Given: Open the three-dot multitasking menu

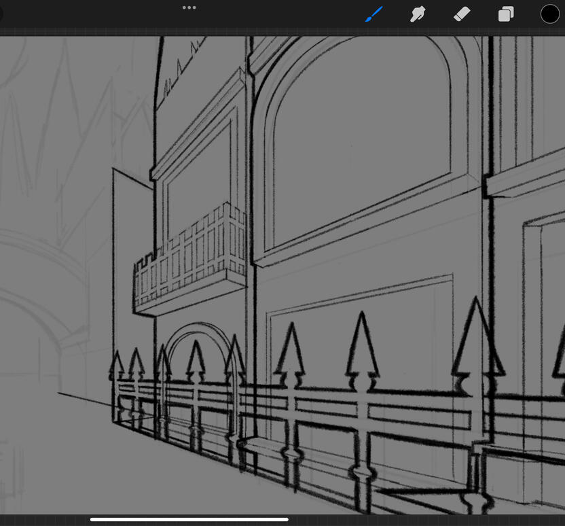Looking at the screenshot, I should 189,7.
